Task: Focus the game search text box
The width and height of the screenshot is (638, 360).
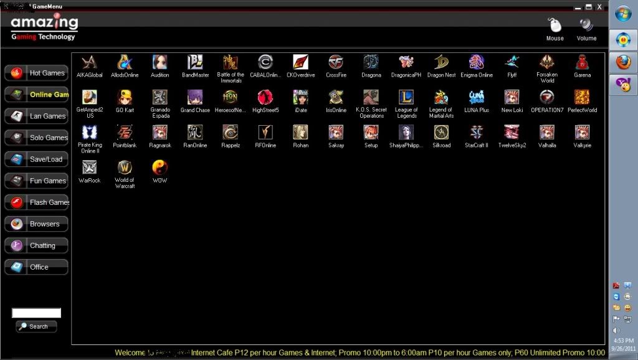Action: pyautogui.click(x=36, y=313)
